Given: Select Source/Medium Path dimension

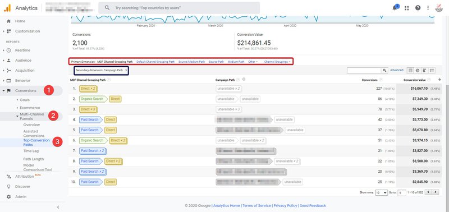Looking at the screenshot, I should [191, 62].
